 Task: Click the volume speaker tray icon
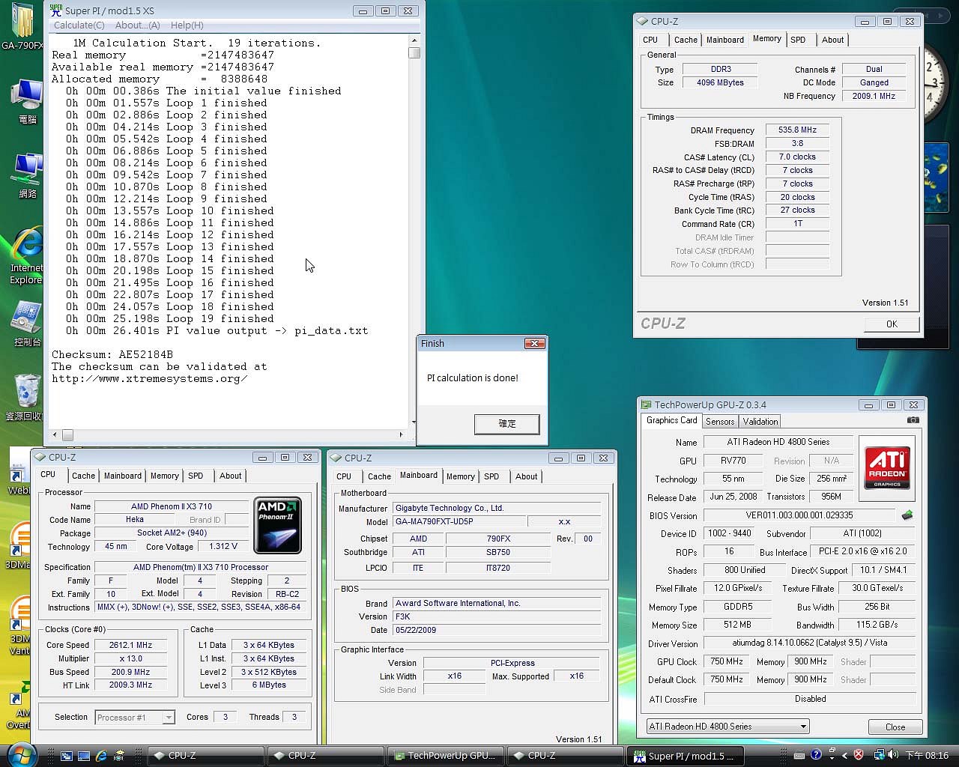point(893,755)
